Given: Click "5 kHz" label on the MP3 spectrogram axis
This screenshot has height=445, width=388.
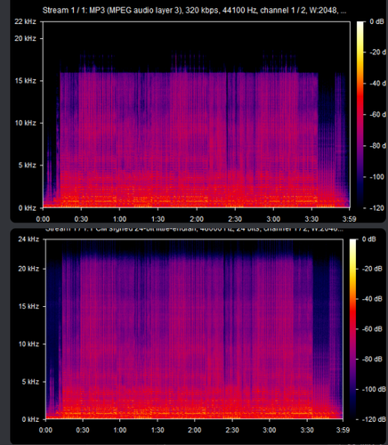Looking at the screenshot, I should pos(27,166).
